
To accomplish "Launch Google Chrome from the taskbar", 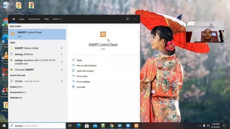I will click(112, 126).
